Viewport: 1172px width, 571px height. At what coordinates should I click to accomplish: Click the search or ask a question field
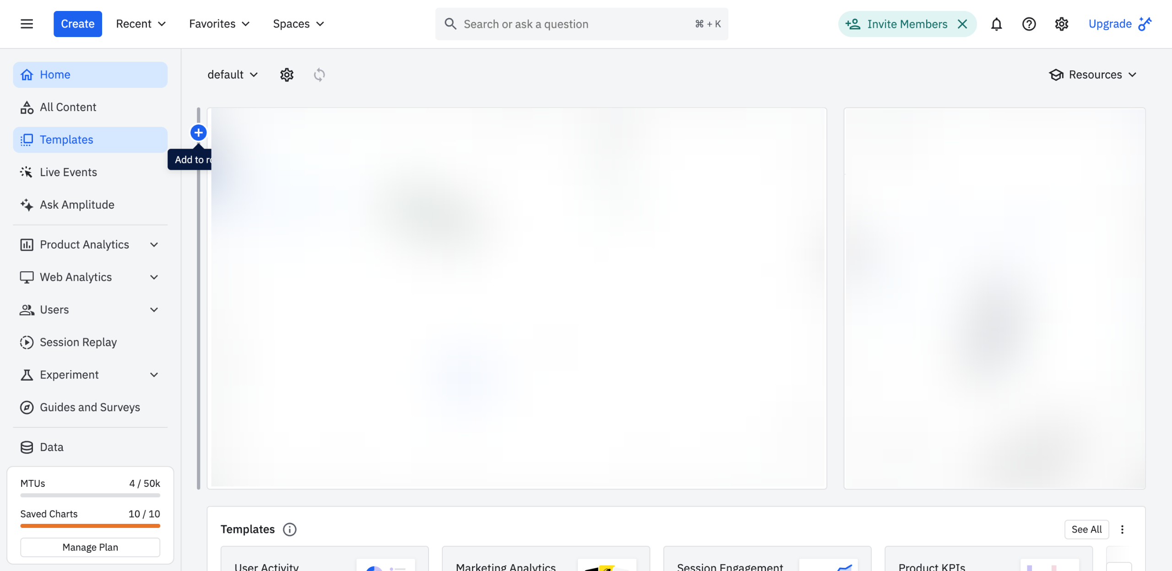click(x=572, y=24)
